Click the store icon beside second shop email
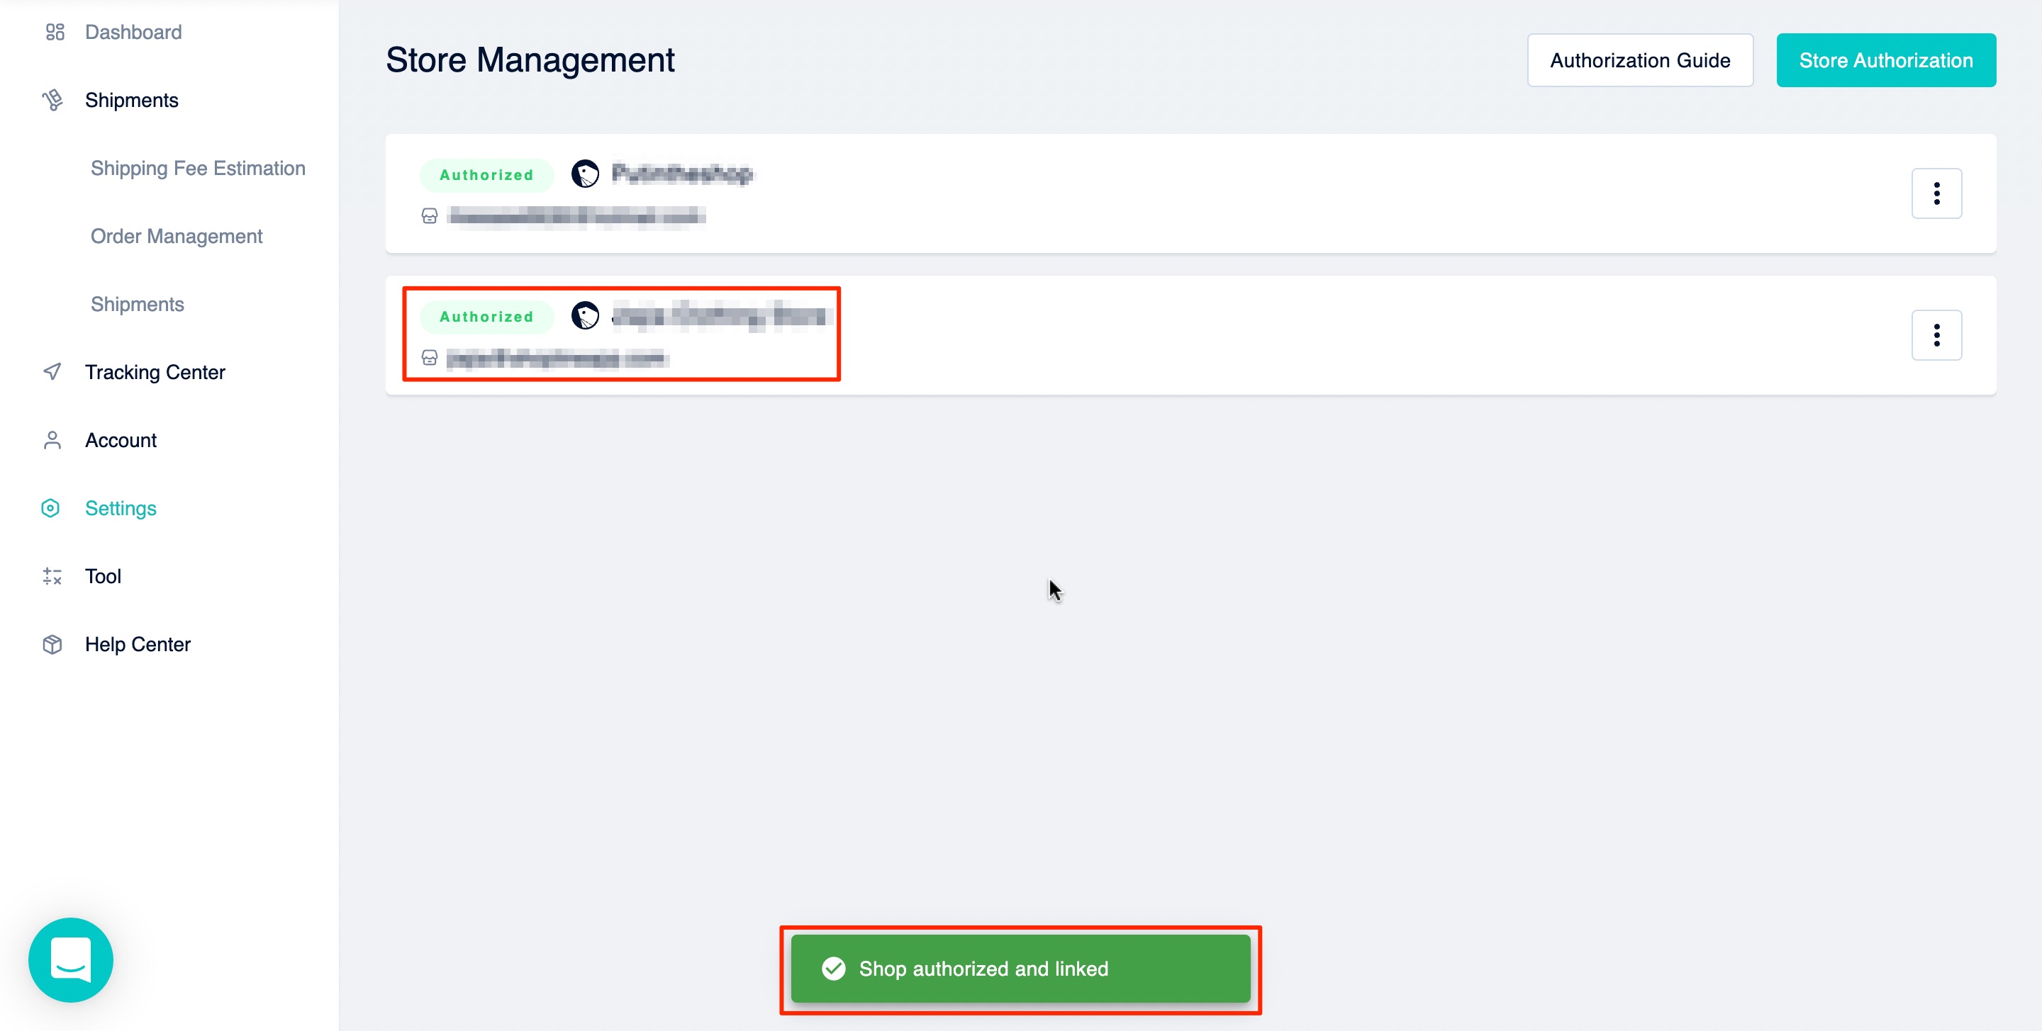This screenshot has height=1031, width=2042. [430, 359]
